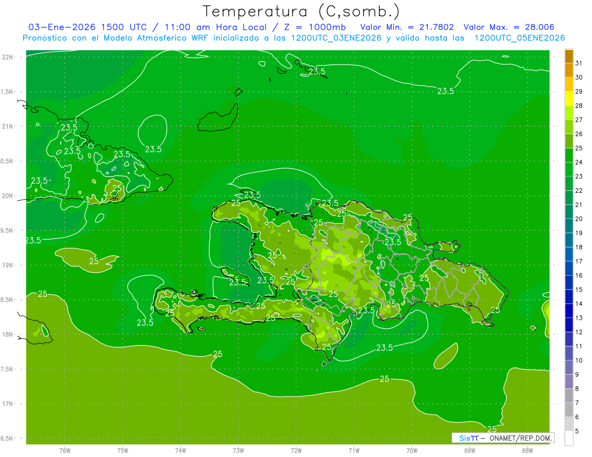Viewport: 592px width, 457px height.
Task: Click the "70W" longitude axis label
Action: (x=412, y=451)
